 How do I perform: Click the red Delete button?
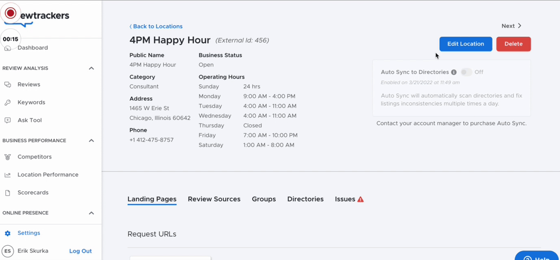[514, 44]
